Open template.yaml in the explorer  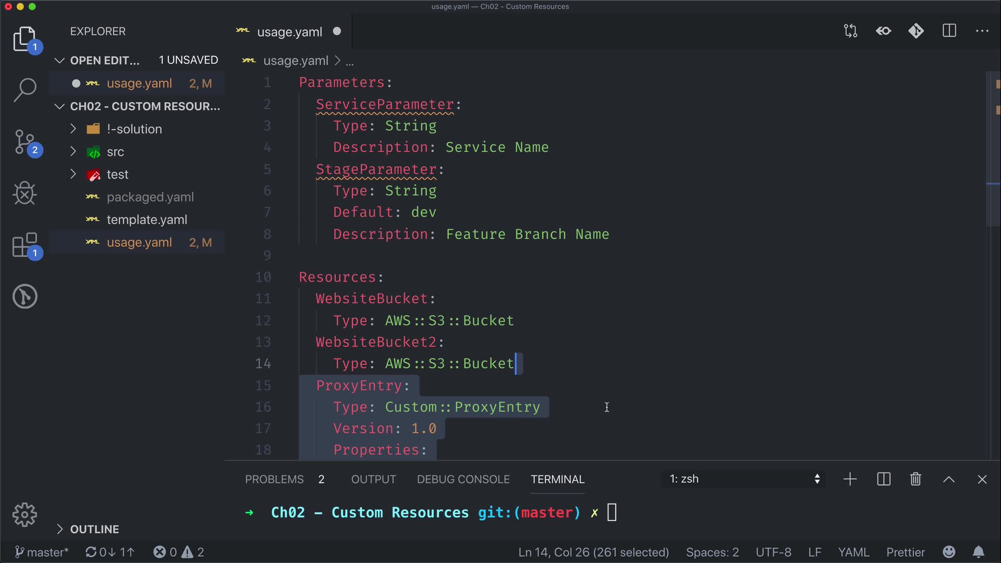(x=147, y=219)
